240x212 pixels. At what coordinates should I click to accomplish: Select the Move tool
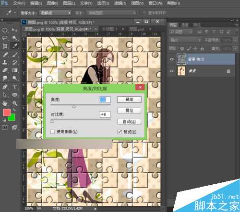15,30
